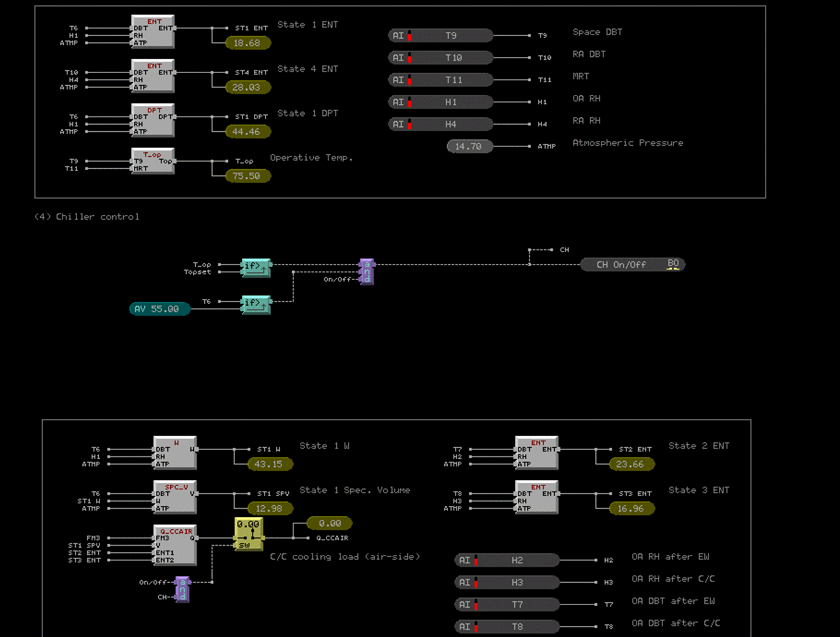Click the 'OA DBT after C/C' label
Screen dimensions: 840x637
[x=676, y=623]
